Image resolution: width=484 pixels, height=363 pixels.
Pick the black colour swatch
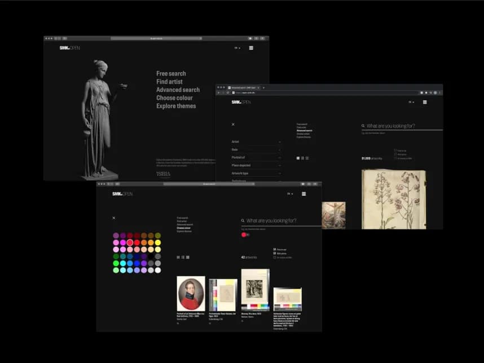click(x=151, y=256)
